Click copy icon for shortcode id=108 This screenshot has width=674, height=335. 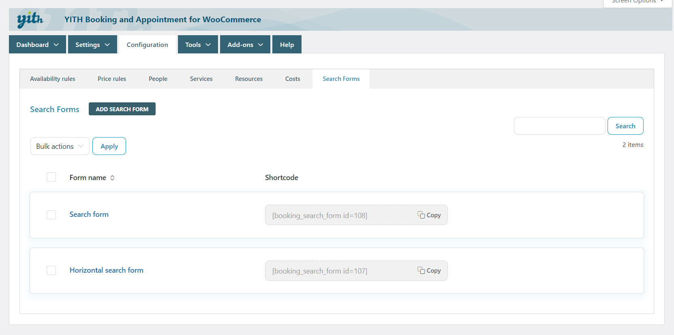point(421,215)
